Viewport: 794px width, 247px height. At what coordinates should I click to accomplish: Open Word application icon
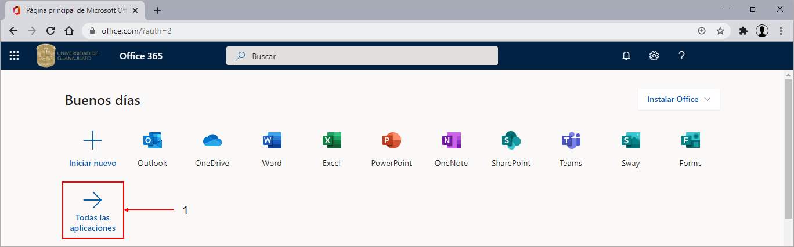tap(272, 140)
